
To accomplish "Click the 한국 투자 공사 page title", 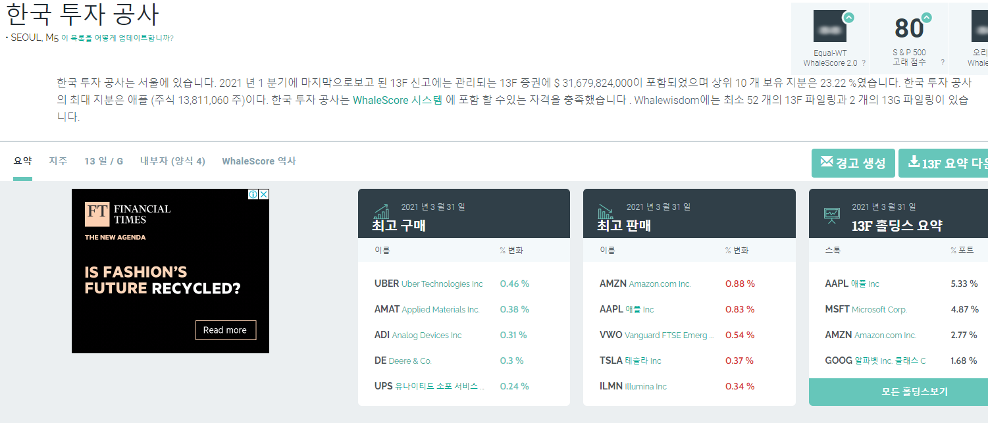I will (x=82, y=14).
